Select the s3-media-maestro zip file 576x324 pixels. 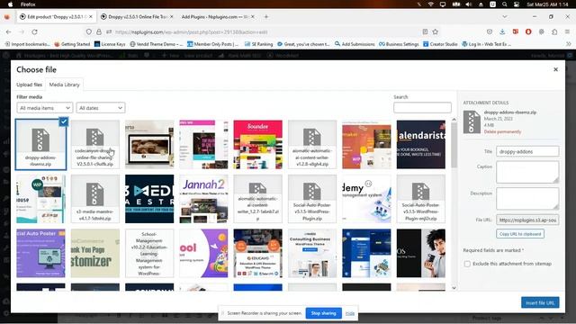tap(95, 199)
